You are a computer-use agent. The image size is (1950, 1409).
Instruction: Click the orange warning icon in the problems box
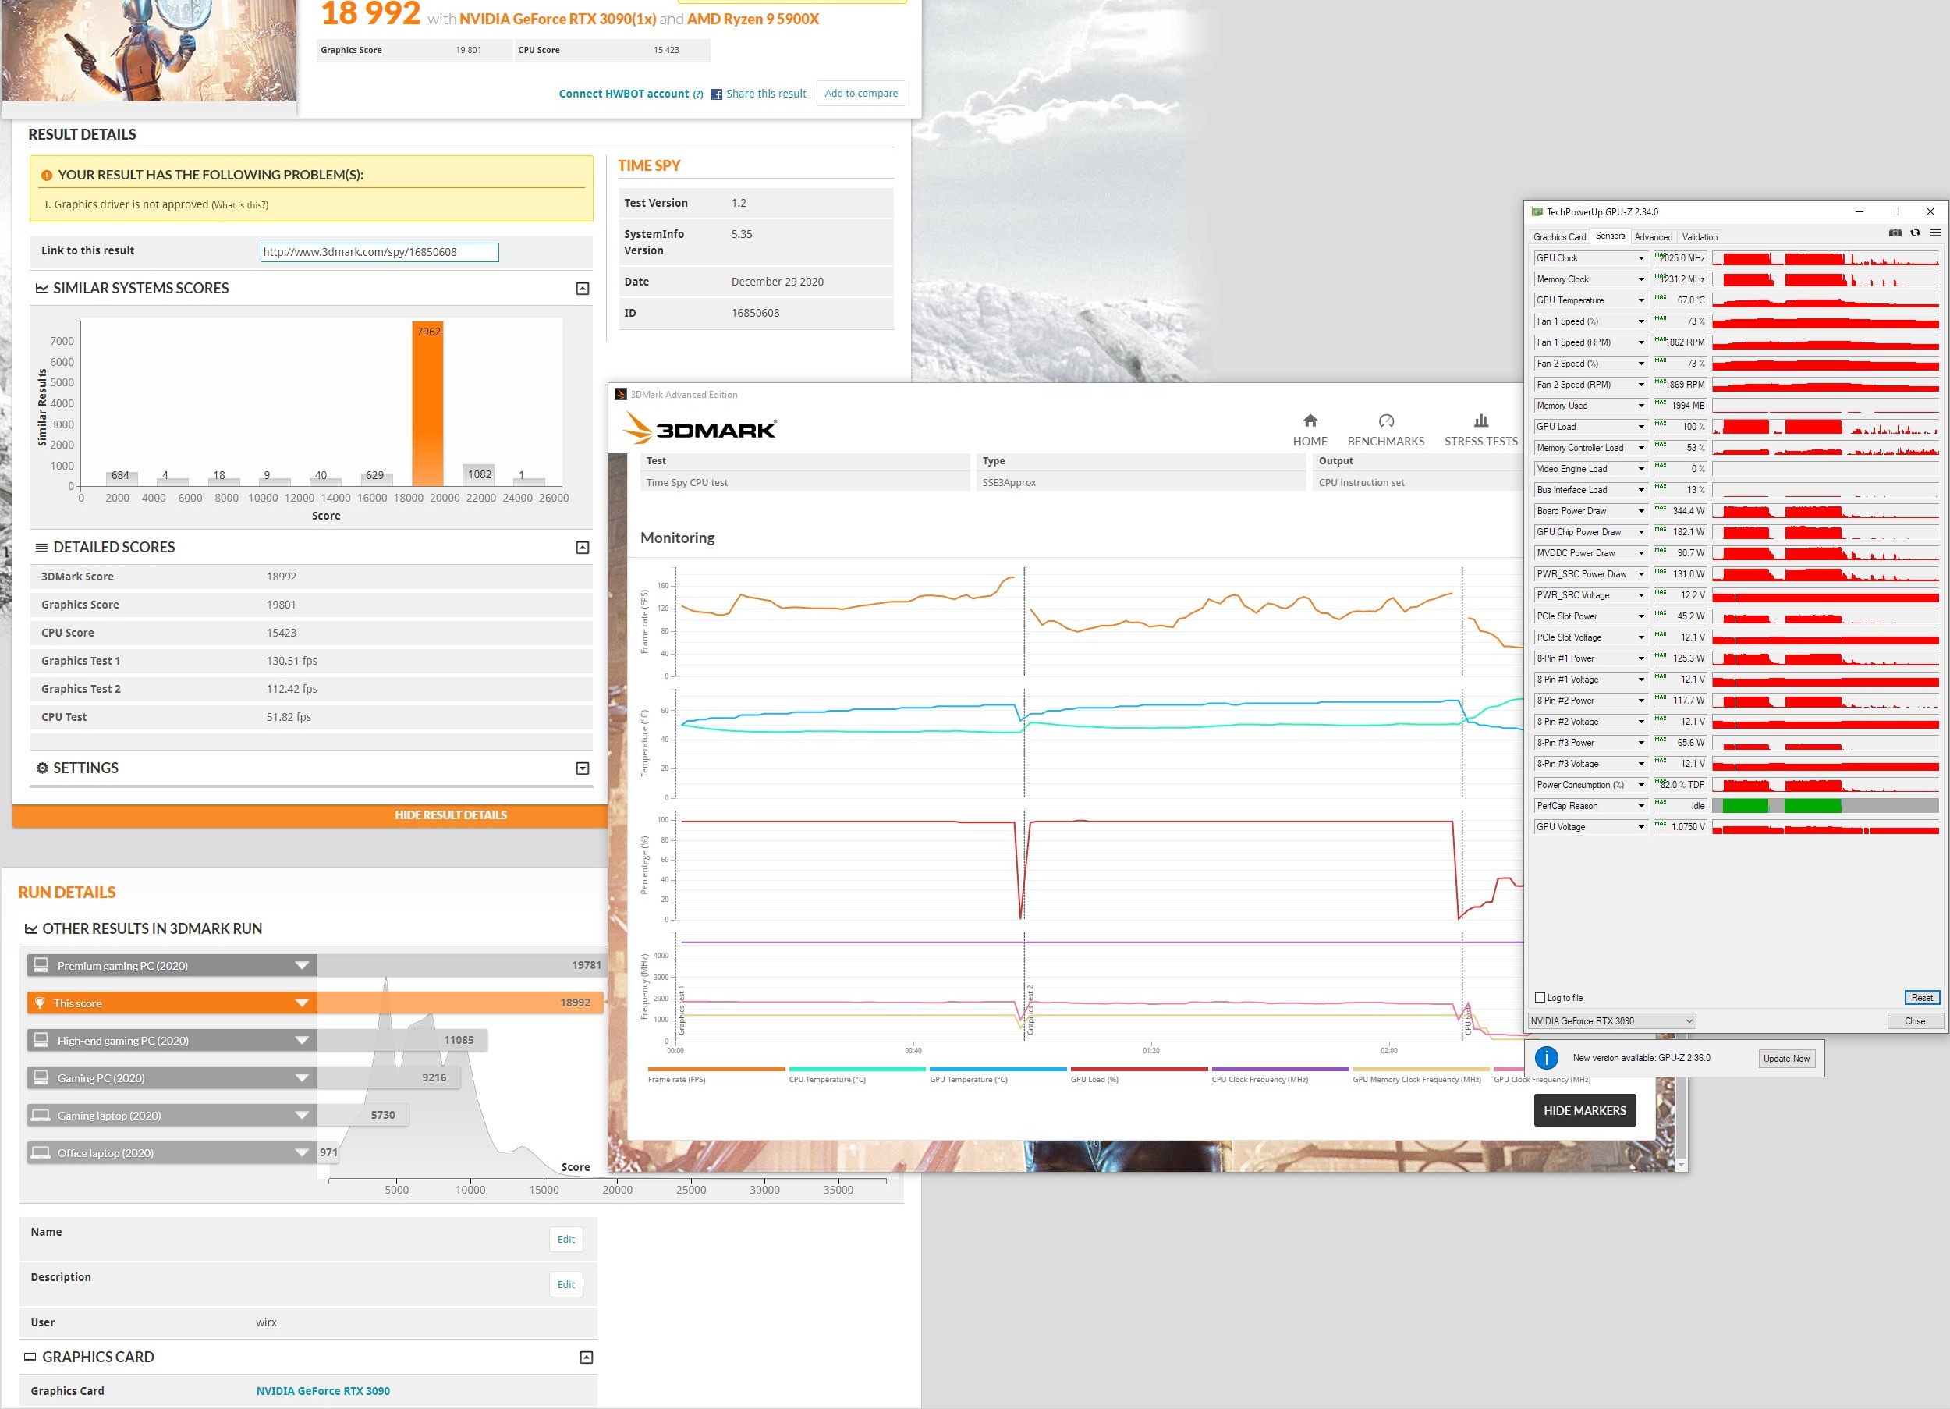47,175
